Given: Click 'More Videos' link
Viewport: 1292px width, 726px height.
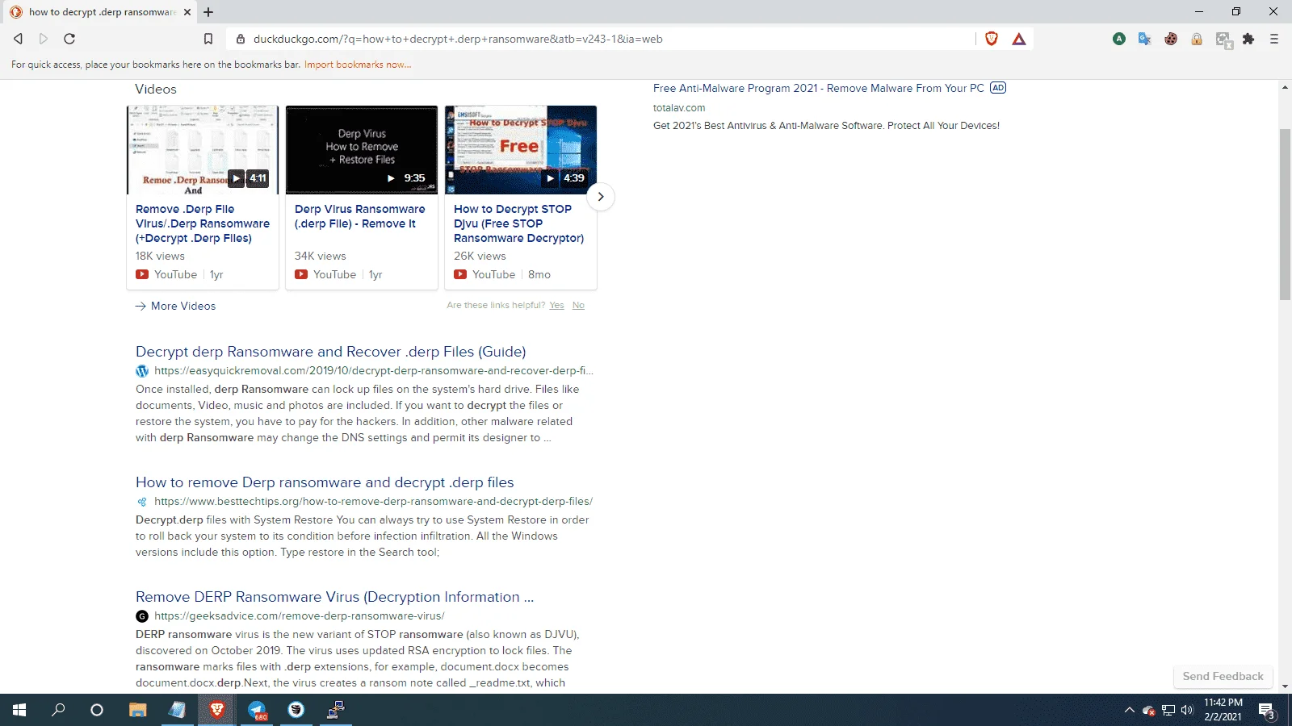Looking at the screenshot, I should (x=176, y=306).
